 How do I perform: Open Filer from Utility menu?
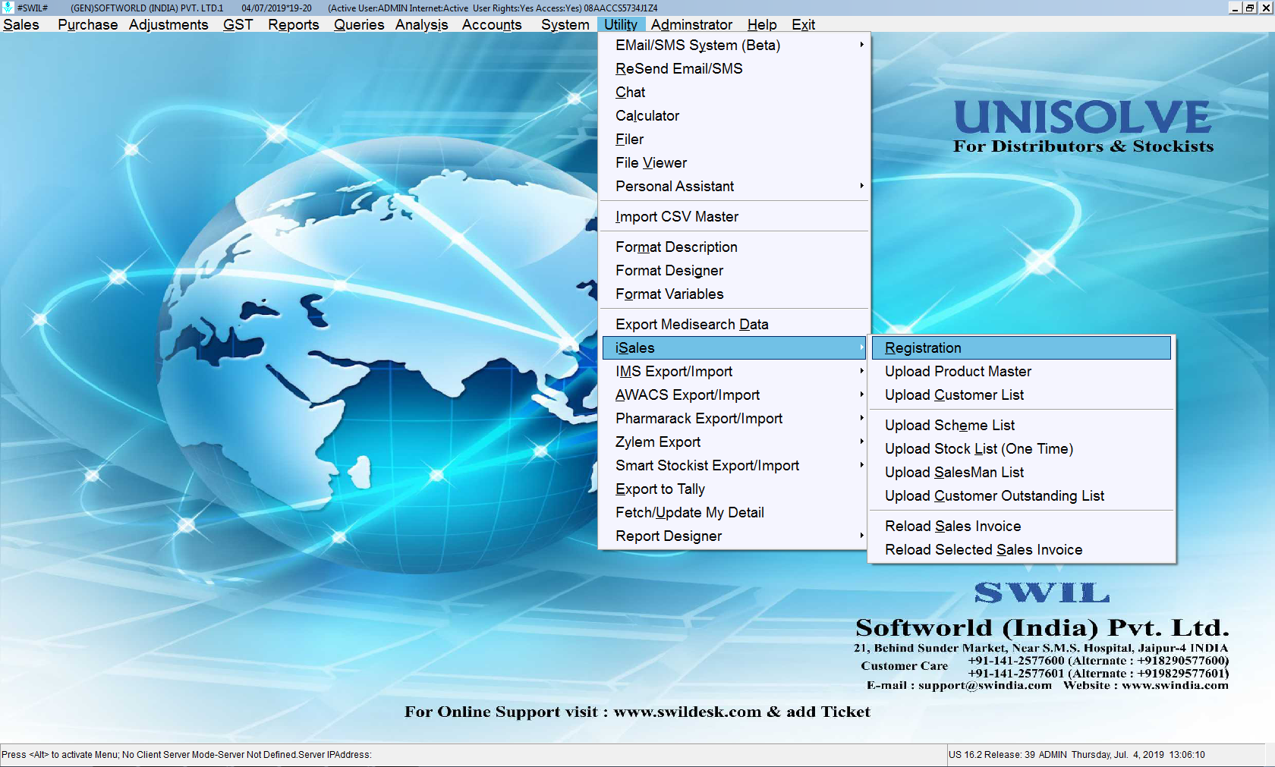(x=734, y=139)
